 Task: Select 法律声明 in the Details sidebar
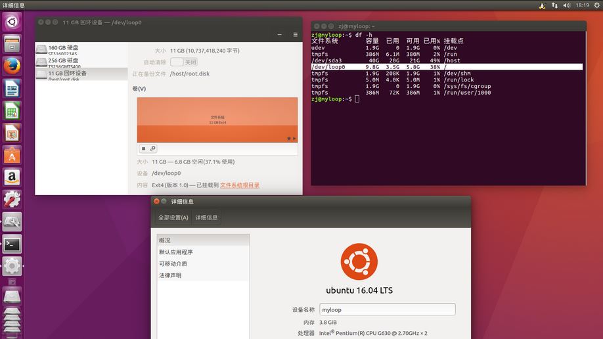(203, 275)
